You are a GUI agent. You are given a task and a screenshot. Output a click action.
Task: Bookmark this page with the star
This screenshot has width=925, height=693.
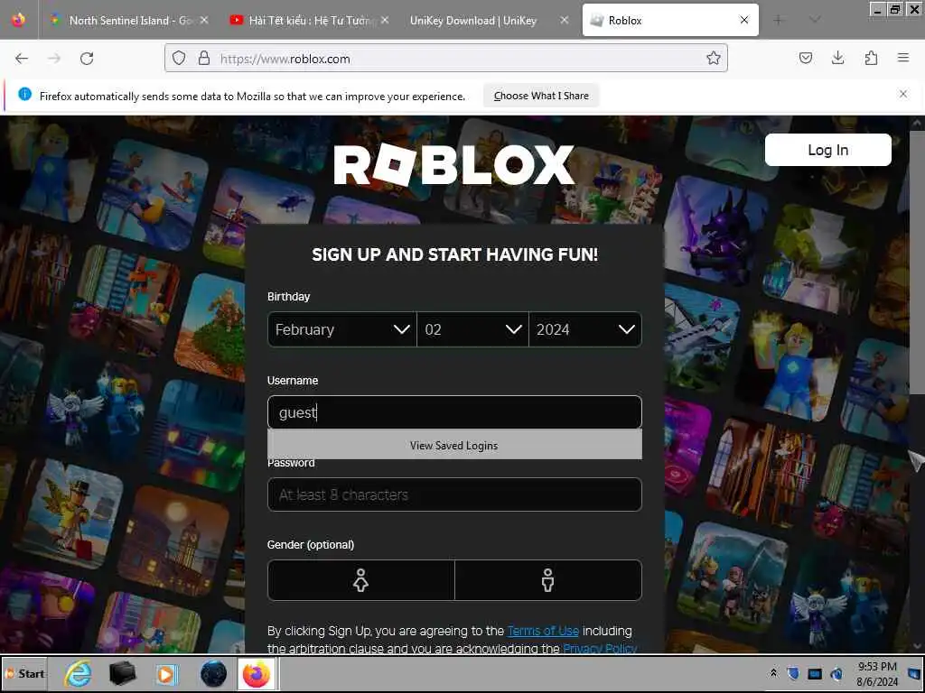(714, 59)
